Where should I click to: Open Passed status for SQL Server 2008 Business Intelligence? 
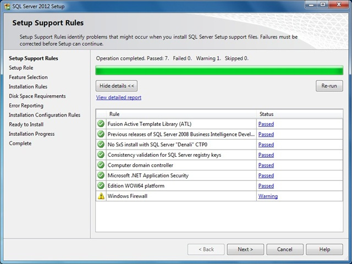(266, 134)
